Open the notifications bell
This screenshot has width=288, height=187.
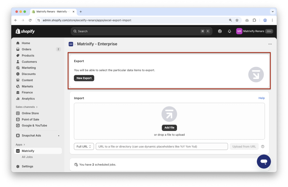point(229,31)
